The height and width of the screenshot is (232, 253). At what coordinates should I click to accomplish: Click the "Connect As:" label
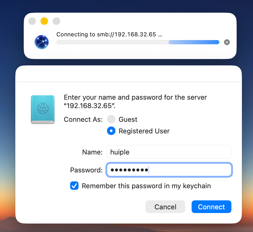tap(83, 119)
